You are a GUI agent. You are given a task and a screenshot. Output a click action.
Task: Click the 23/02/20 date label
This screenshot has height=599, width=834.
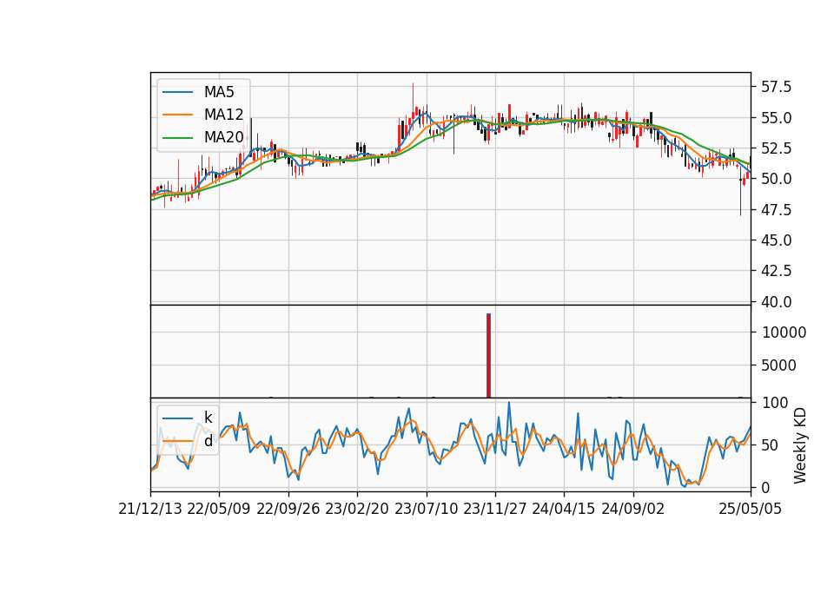pyautogui.click(x=357, y=509)
